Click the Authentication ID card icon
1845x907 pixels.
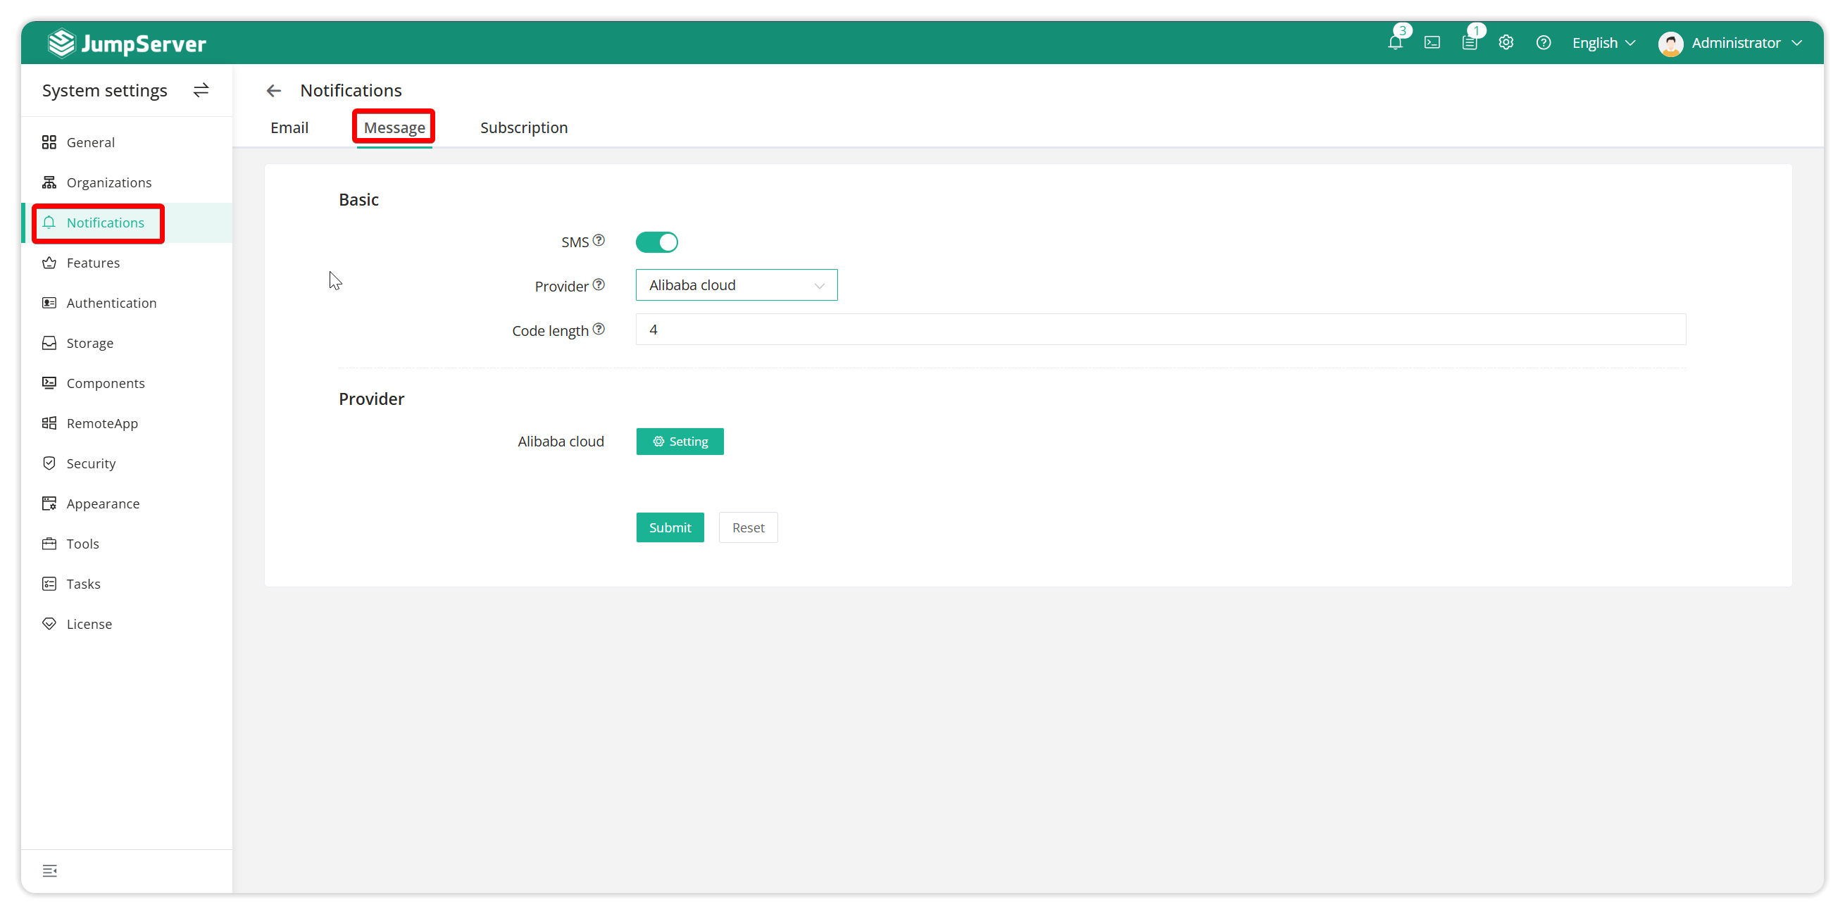(49, 302)
